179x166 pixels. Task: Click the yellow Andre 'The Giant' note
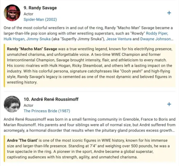click(x=89, y=149)
